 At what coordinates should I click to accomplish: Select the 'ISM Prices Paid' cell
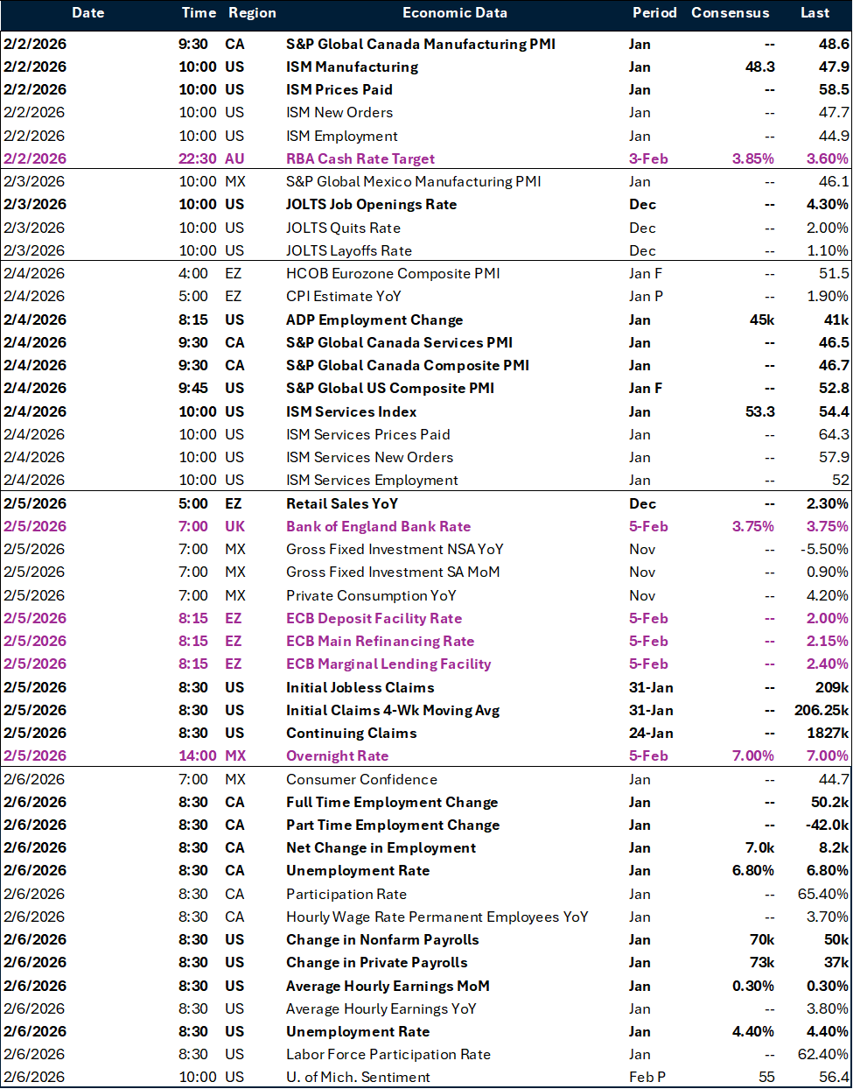[x=339, y=89]
